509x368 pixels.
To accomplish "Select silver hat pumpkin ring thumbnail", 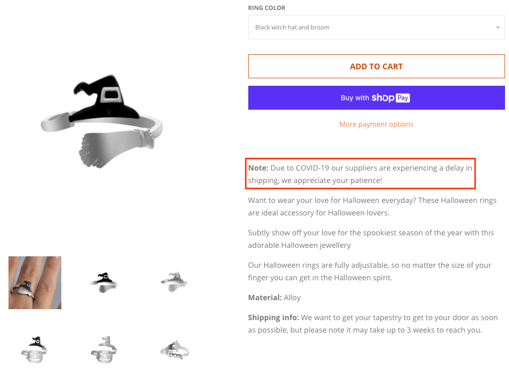I will pos(104,350).
